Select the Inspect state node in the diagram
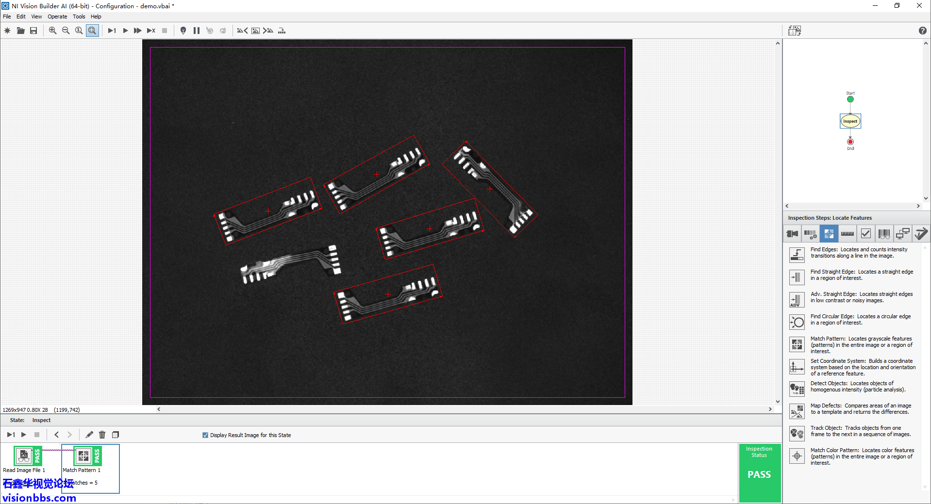931x504 pixels. [850, 121]
